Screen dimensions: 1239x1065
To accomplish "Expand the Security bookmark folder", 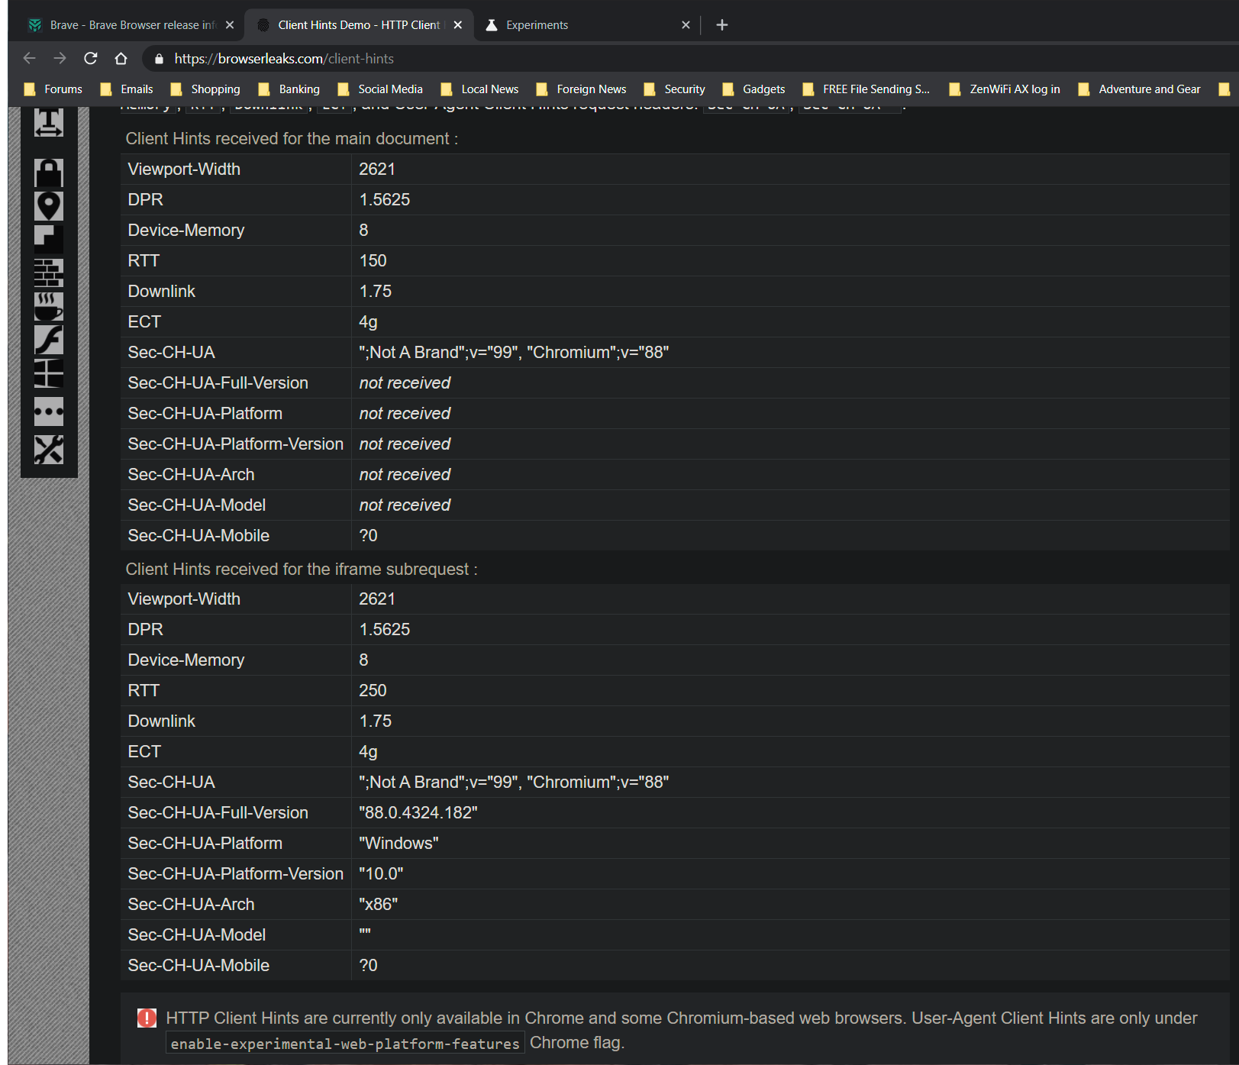I will [x=675, y=89].
